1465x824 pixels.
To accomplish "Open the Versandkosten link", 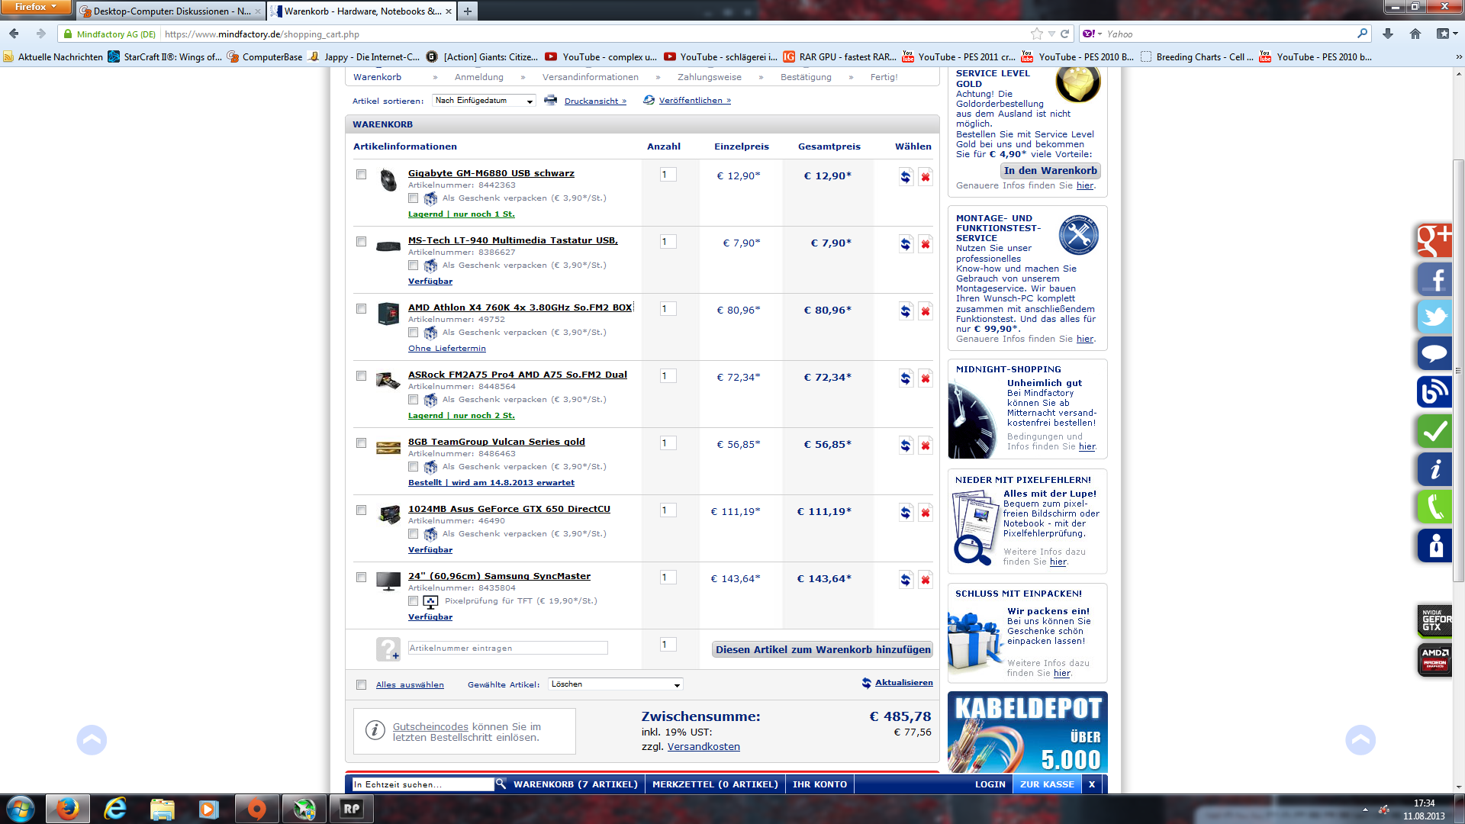I will pos(704,747).
